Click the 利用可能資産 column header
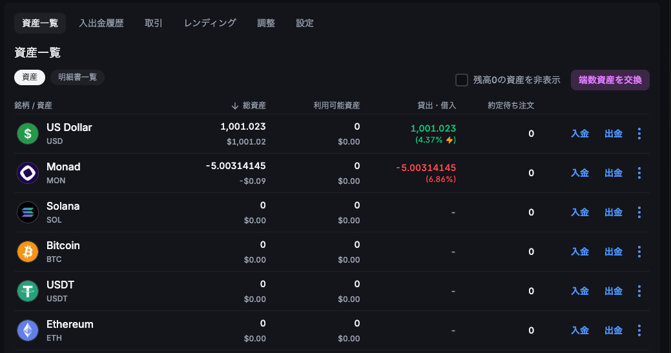 click(x=336, y=105)
